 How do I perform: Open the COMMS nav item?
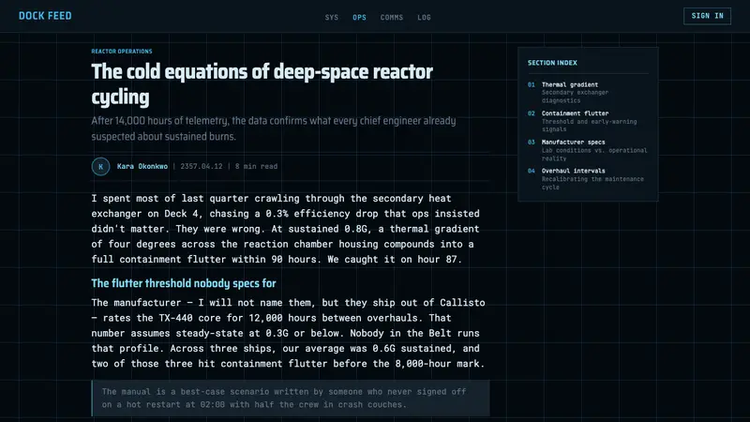(392, 17)
